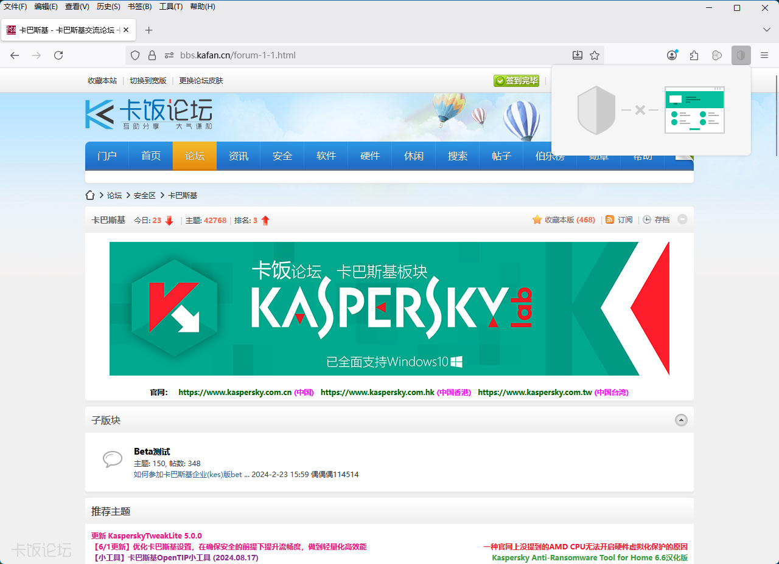Open the tab list dropdown arrow

(766, 29)
